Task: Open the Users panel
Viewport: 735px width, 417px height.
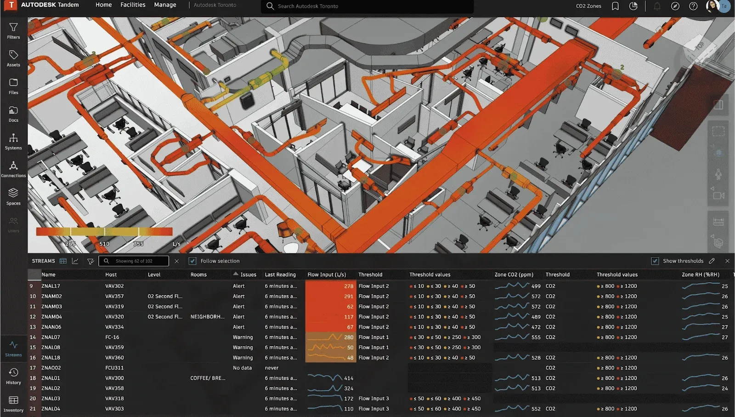Action: [x=13, y=224]
